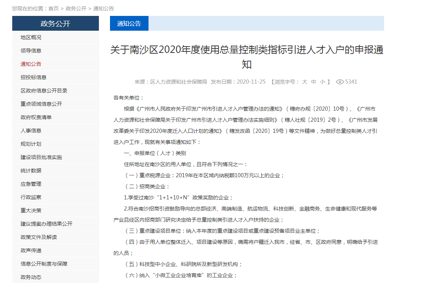Set browsing font size to 中
This screenshot has width=437, height=283.
313,82
